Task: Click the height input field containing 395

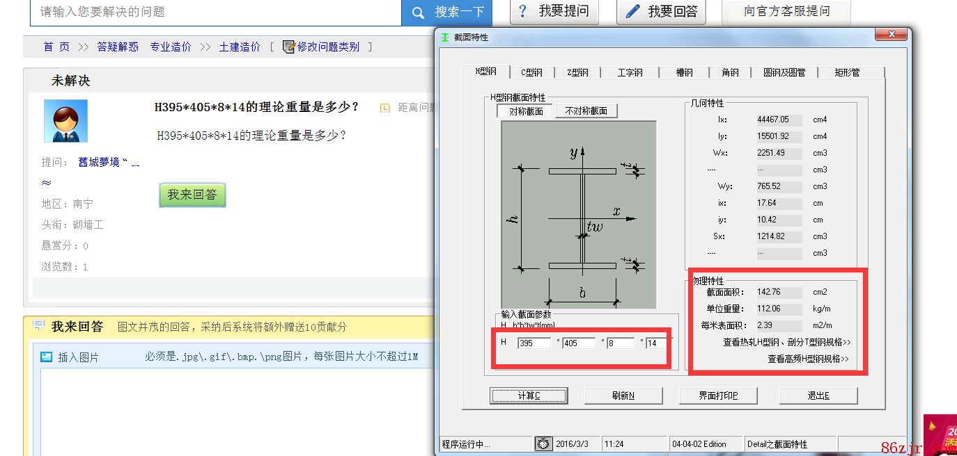Action: pos(534,343)
